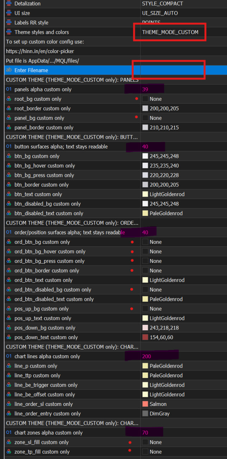Click the root_border 200,200,205 color swatch

[x=145, y=108]
